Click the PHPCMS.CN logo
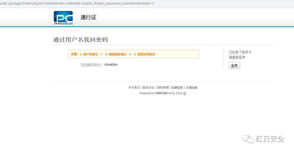294x152 pixels. [x=63, y=18]
